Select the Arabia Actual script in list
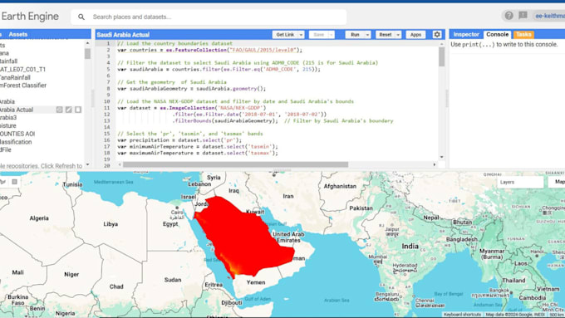Screen dimensions: 565x318 (x=17, y=110)
